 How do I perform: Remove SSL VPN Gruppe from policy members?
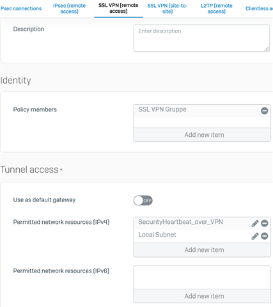[x=264, y=111]
